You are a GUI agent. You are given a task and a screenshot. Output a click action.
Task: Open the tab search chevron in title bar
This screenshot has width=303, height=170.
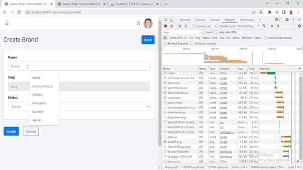[x=267, y=3]
